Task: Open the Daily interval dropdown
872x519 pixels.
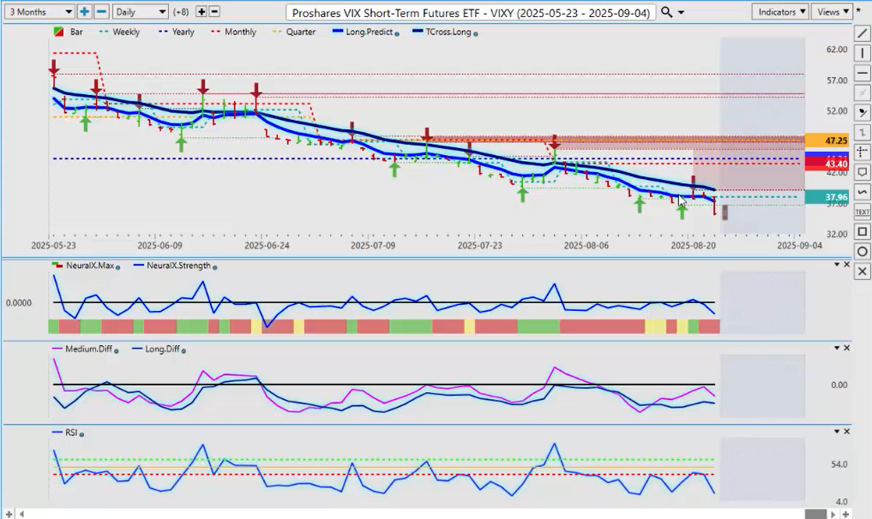Action: click(x=140, y=12)
